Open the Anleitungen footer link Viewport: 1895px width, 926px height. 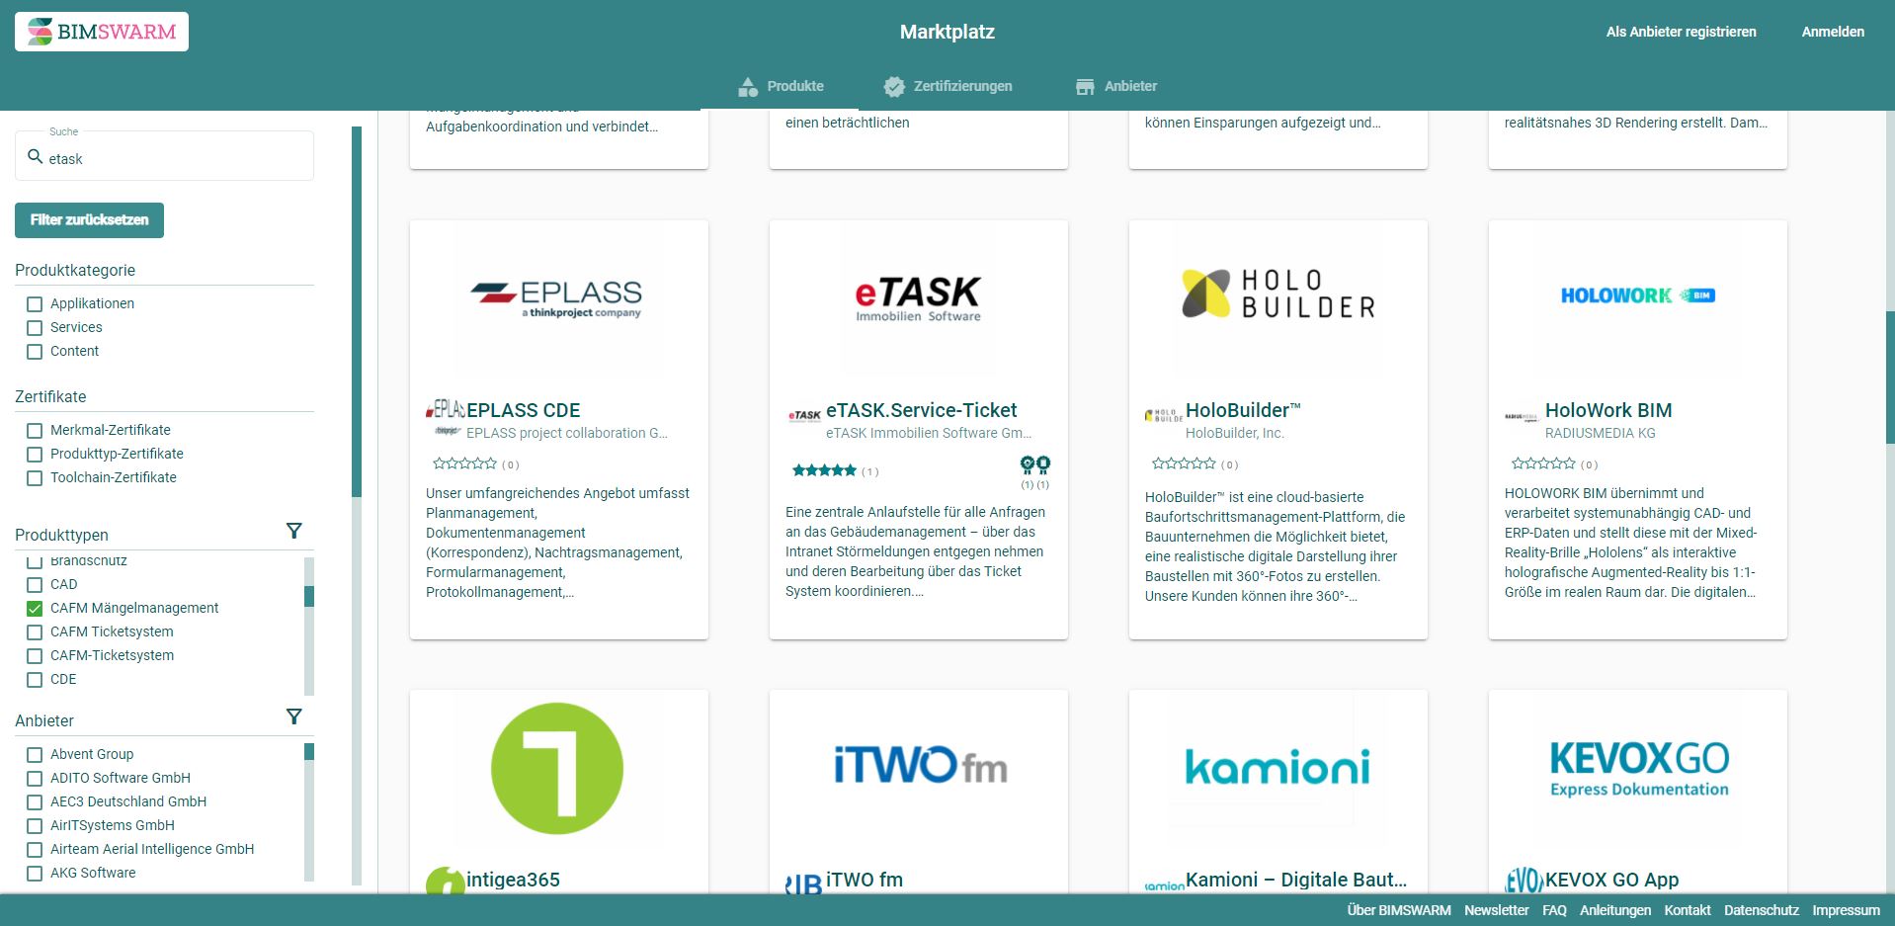1615,910
